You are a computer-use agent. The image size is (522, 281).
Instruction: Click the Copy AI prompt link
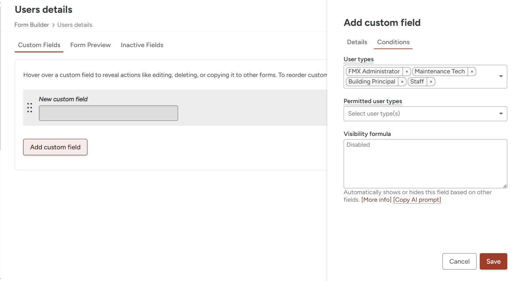(x=417, y=200)
